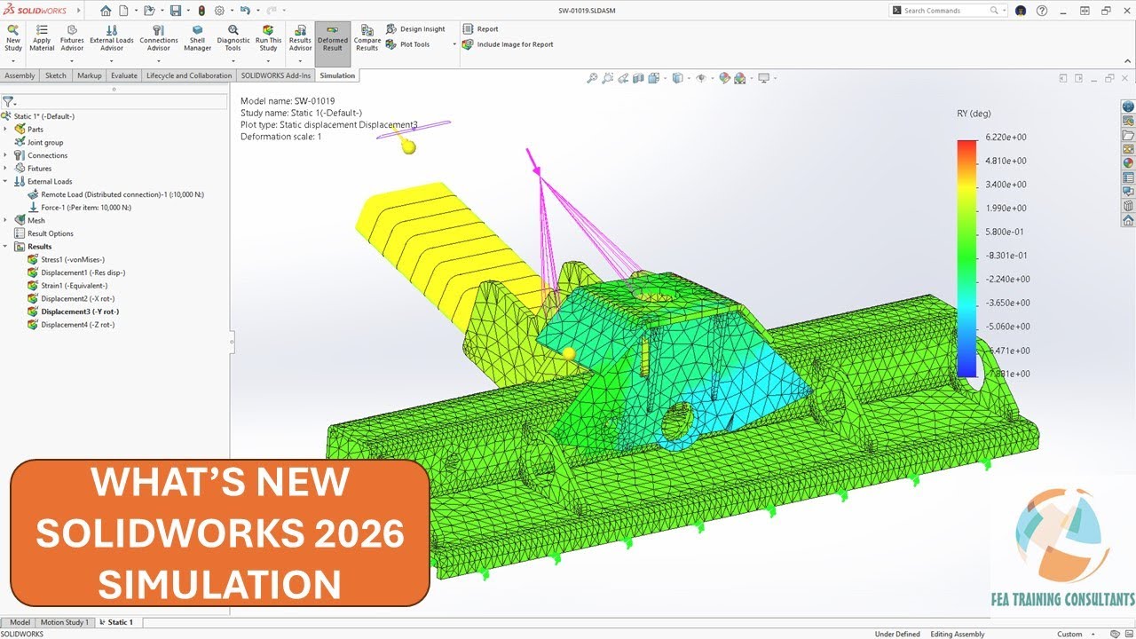Select Stress1 (-vonMises-) result plot
1136x639 pixels.
tap(67, 260)
